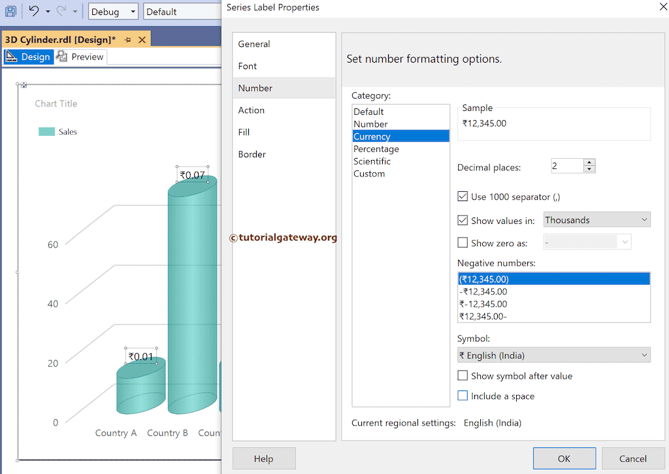Click the Help button

point(264,458)
